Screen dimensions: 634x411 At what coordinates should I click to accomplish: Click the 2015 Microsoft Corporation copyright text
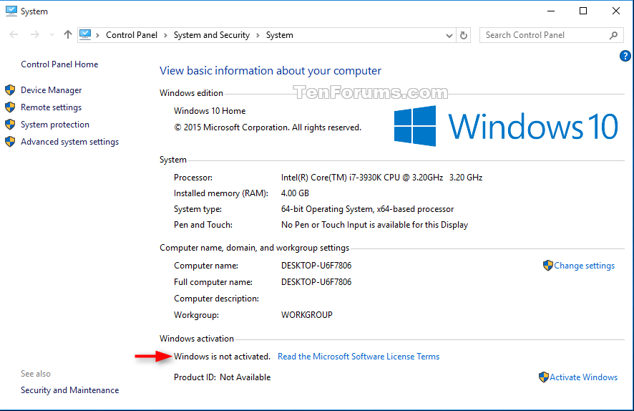(268, 127)
